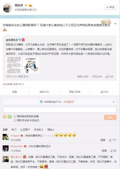Enable 同时转发到我的微博 checkbox
Viewport: 120px width, 169px height.
(15, 116)
